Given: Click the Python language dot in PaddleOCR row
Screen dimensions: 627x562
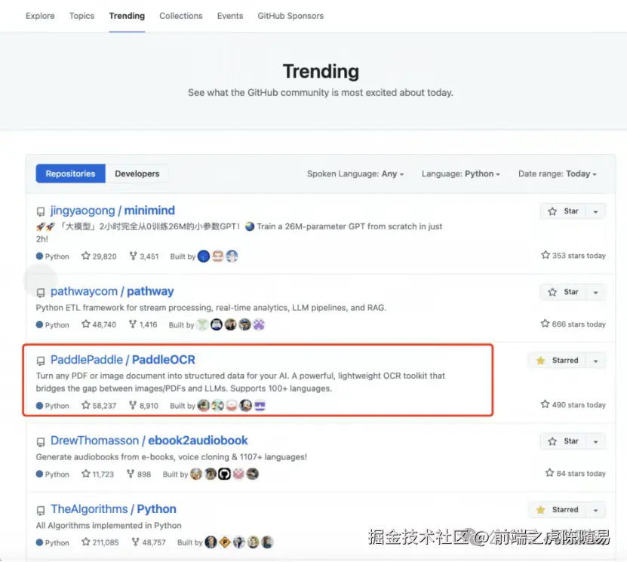Looking at the screenshot, I should [x=39, y=405].
